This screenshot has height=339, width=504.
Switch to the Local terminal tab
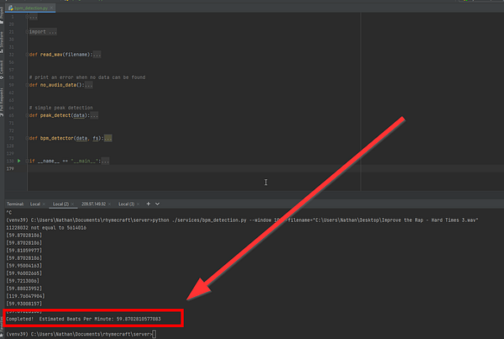tap(35, 204)
